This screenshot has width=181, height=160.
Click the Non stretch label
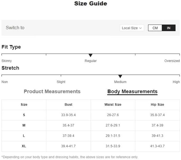click(5, 82)
